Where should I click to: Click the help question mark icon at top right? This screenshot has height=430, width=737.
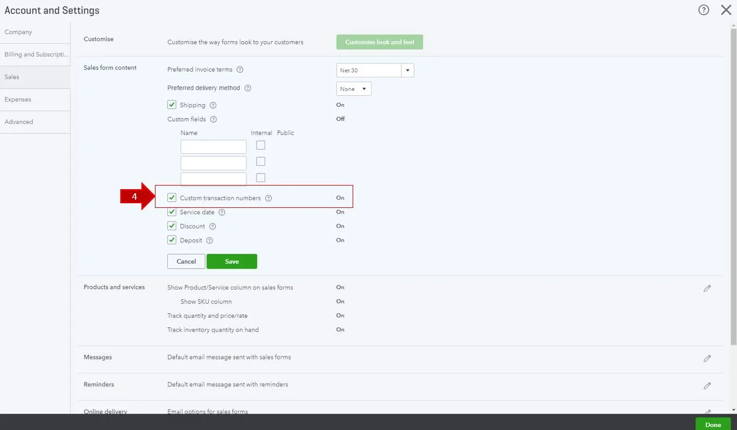[704, 10]
